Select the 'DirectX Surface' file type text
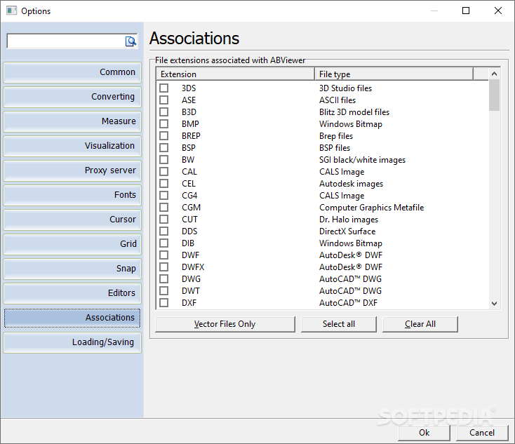 pyautogui.click(x=347, y=231)
